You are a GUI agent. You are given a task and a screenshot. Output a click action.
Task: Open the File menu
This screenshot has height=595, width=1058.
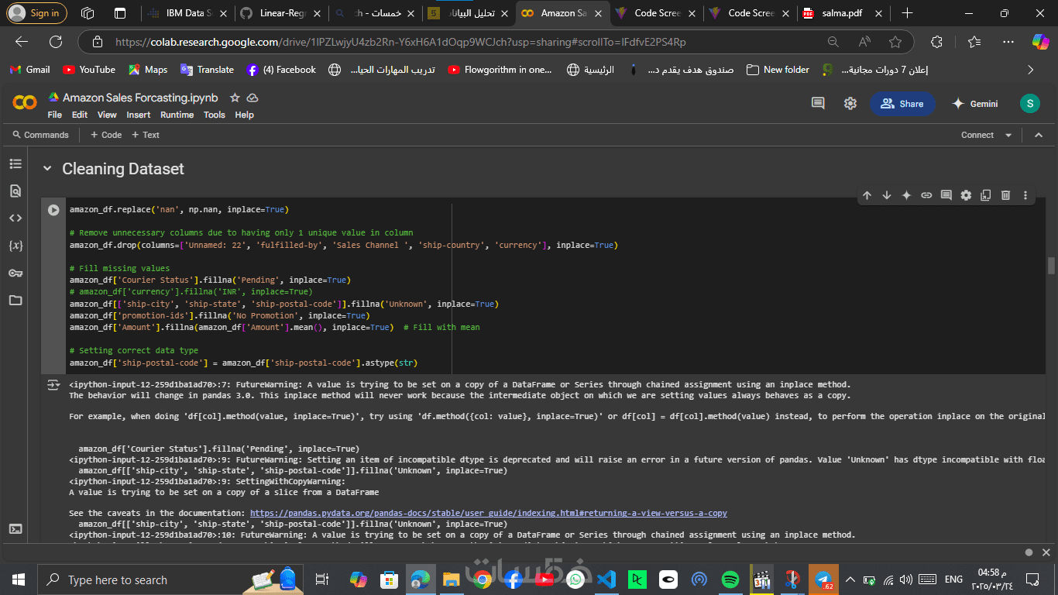[x=55, y=115]
